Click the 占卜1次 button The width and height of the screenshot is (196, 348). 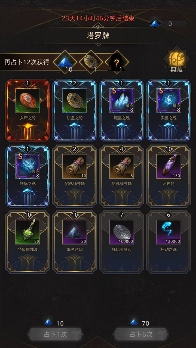click(55, 334)
